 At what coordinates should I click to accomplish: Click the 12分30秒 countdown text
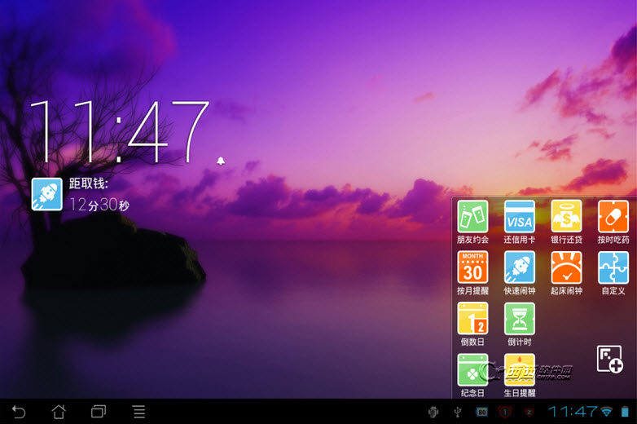pyautogui.click(x=99, y=205)
